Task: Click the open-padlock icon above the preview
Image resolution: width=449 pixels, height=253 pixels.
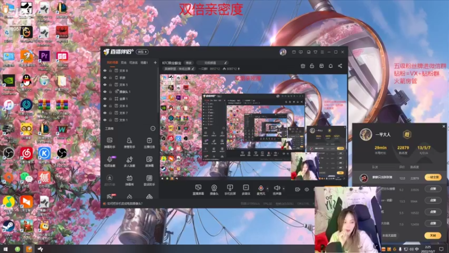Action: pos(312,66)
